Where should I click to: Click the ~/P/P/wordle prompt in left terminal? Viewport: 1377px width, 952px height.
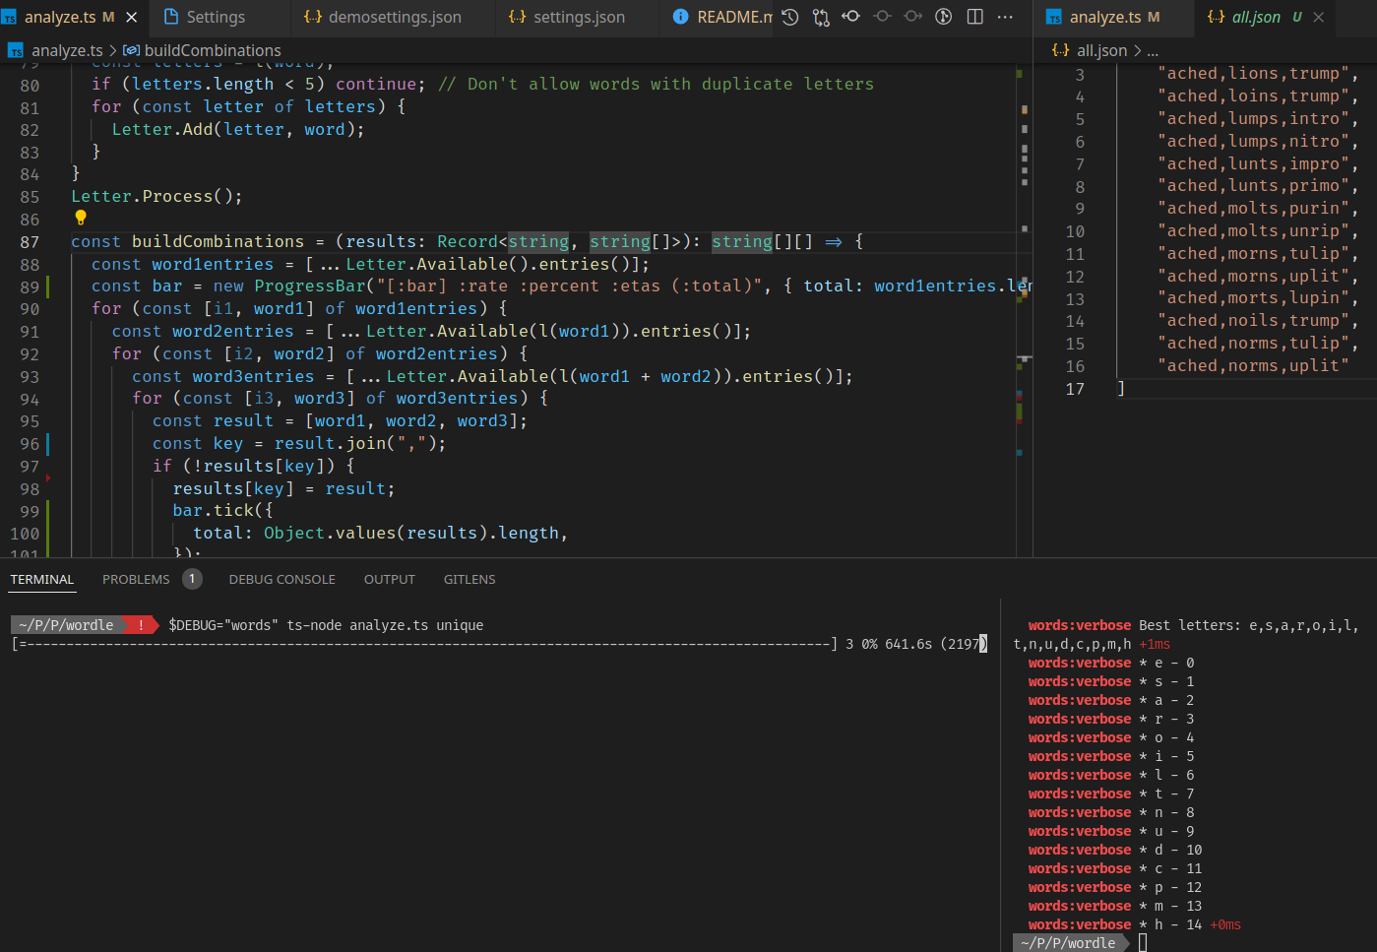66,625
